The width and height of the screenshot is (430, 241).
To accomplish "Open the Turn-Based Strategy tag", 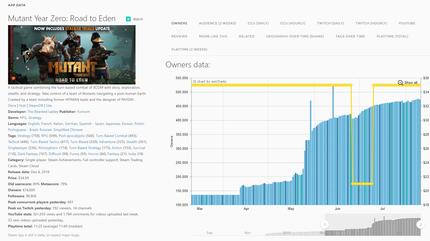I will point(85,148).
